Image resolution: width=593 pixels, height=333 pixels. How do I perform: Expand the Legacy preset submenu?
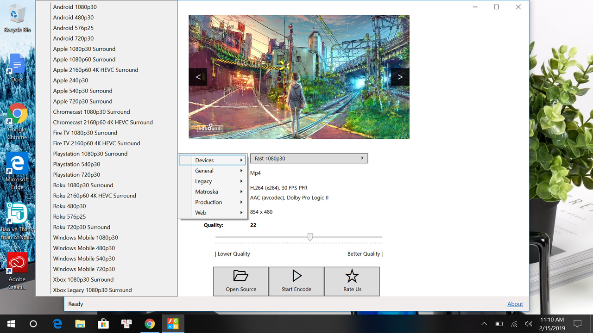[212, 181]
